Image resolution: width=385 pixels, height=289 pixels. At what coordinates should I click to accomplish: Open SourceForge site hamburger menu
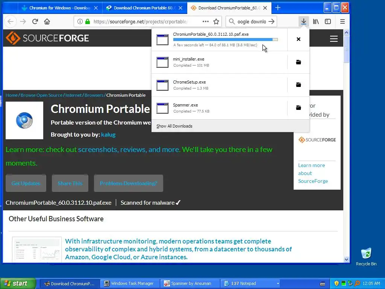tap(334, 39)
